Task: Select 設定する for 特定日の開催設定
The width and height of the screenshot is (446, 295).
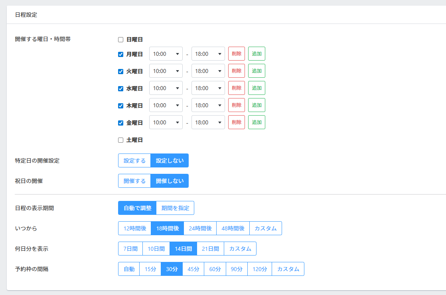Action: click(x=134, y=161)
